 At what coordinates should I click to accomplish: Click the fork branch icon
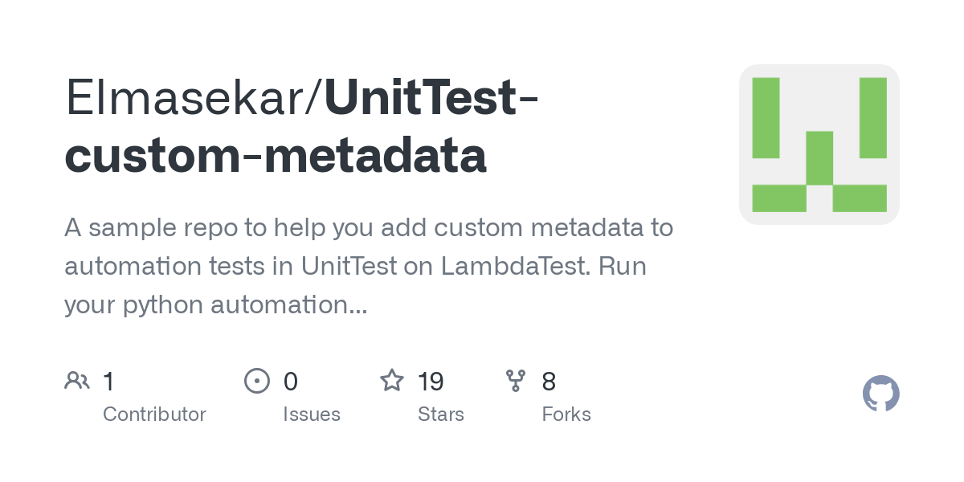515,381
